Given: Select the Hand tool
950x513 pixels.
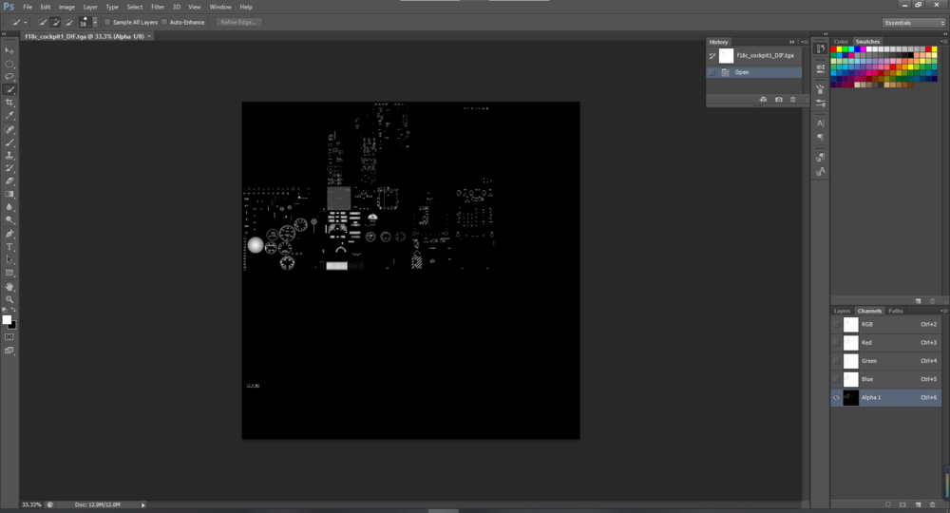Looking at the screenshot, I should point(9,286).
